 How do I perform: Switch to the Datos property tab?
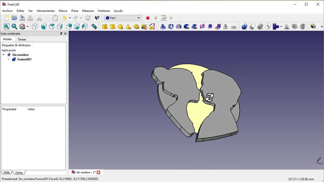[x=19, y=173]
